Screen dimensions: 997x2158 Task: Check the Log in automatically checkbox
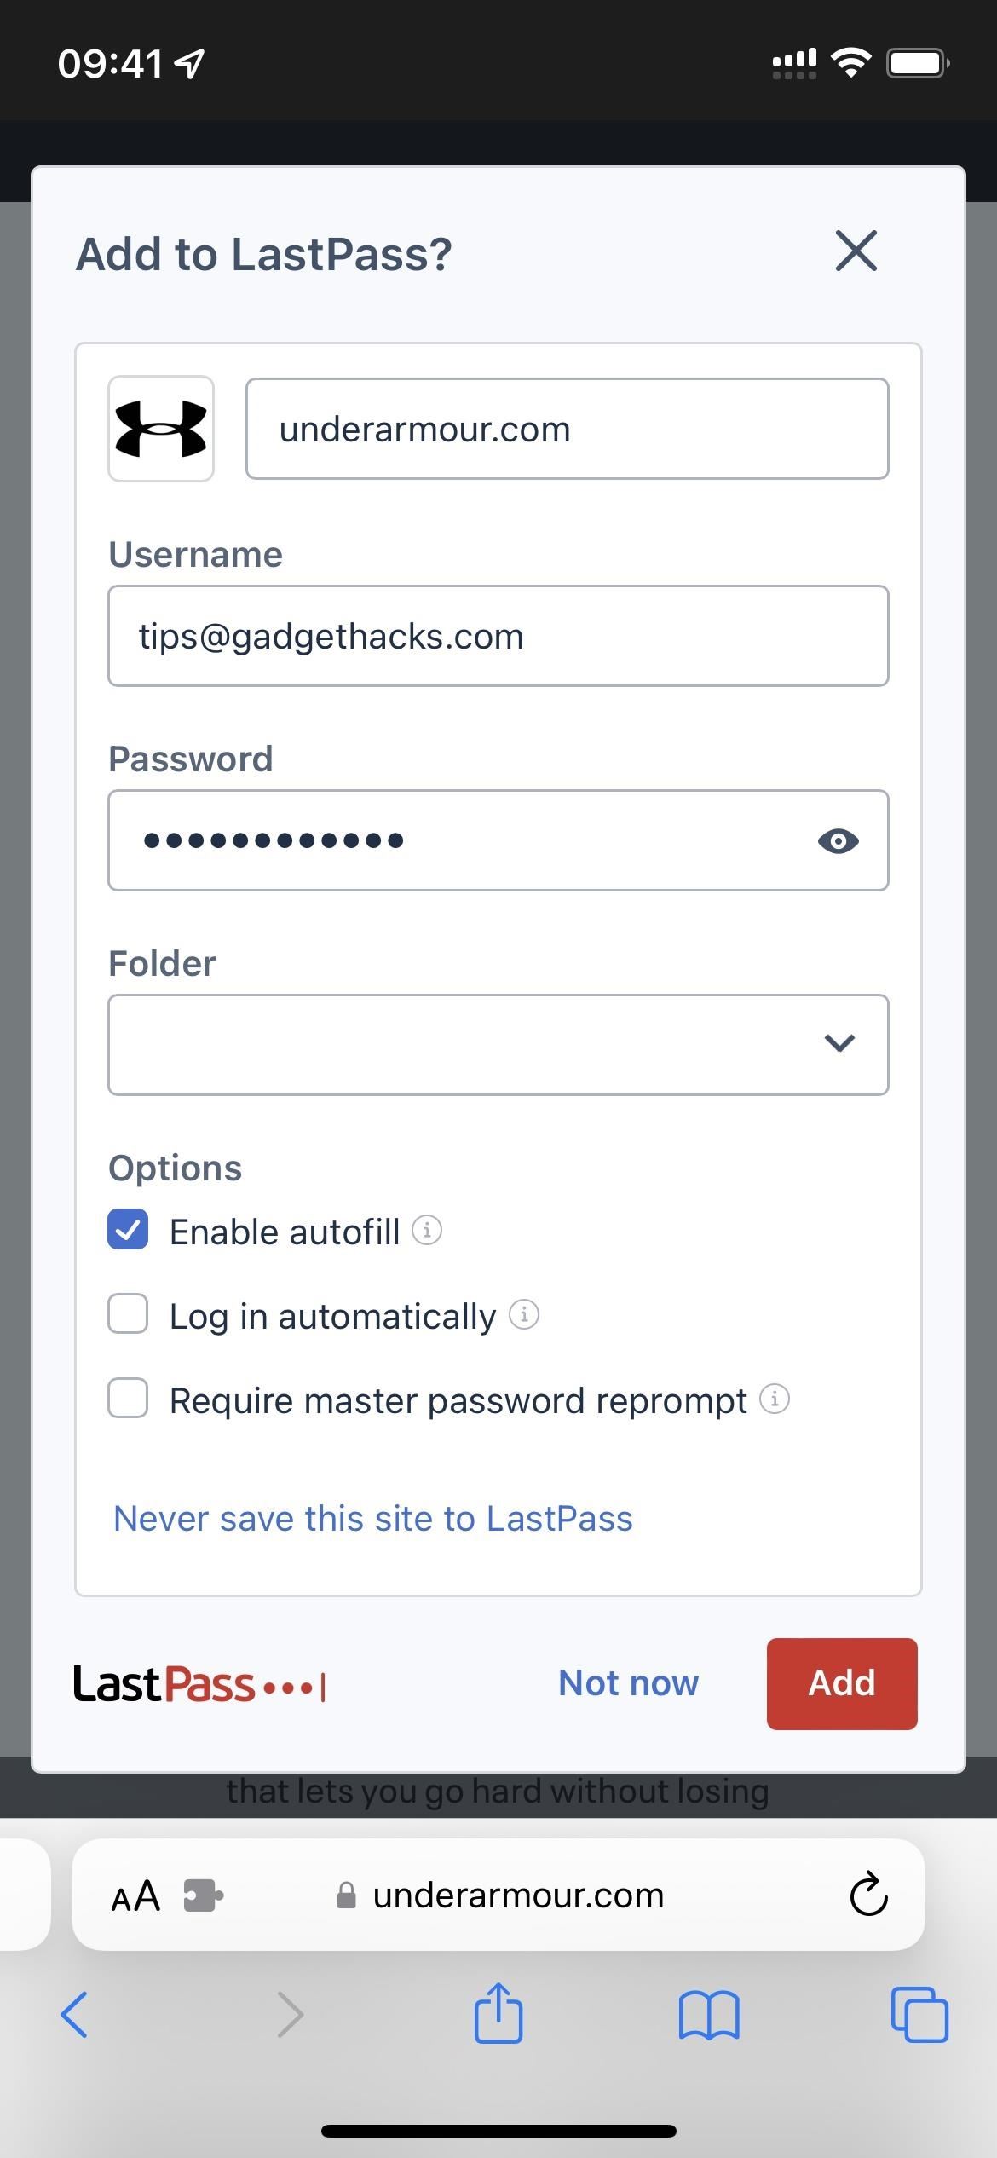tap(128, 1314)
